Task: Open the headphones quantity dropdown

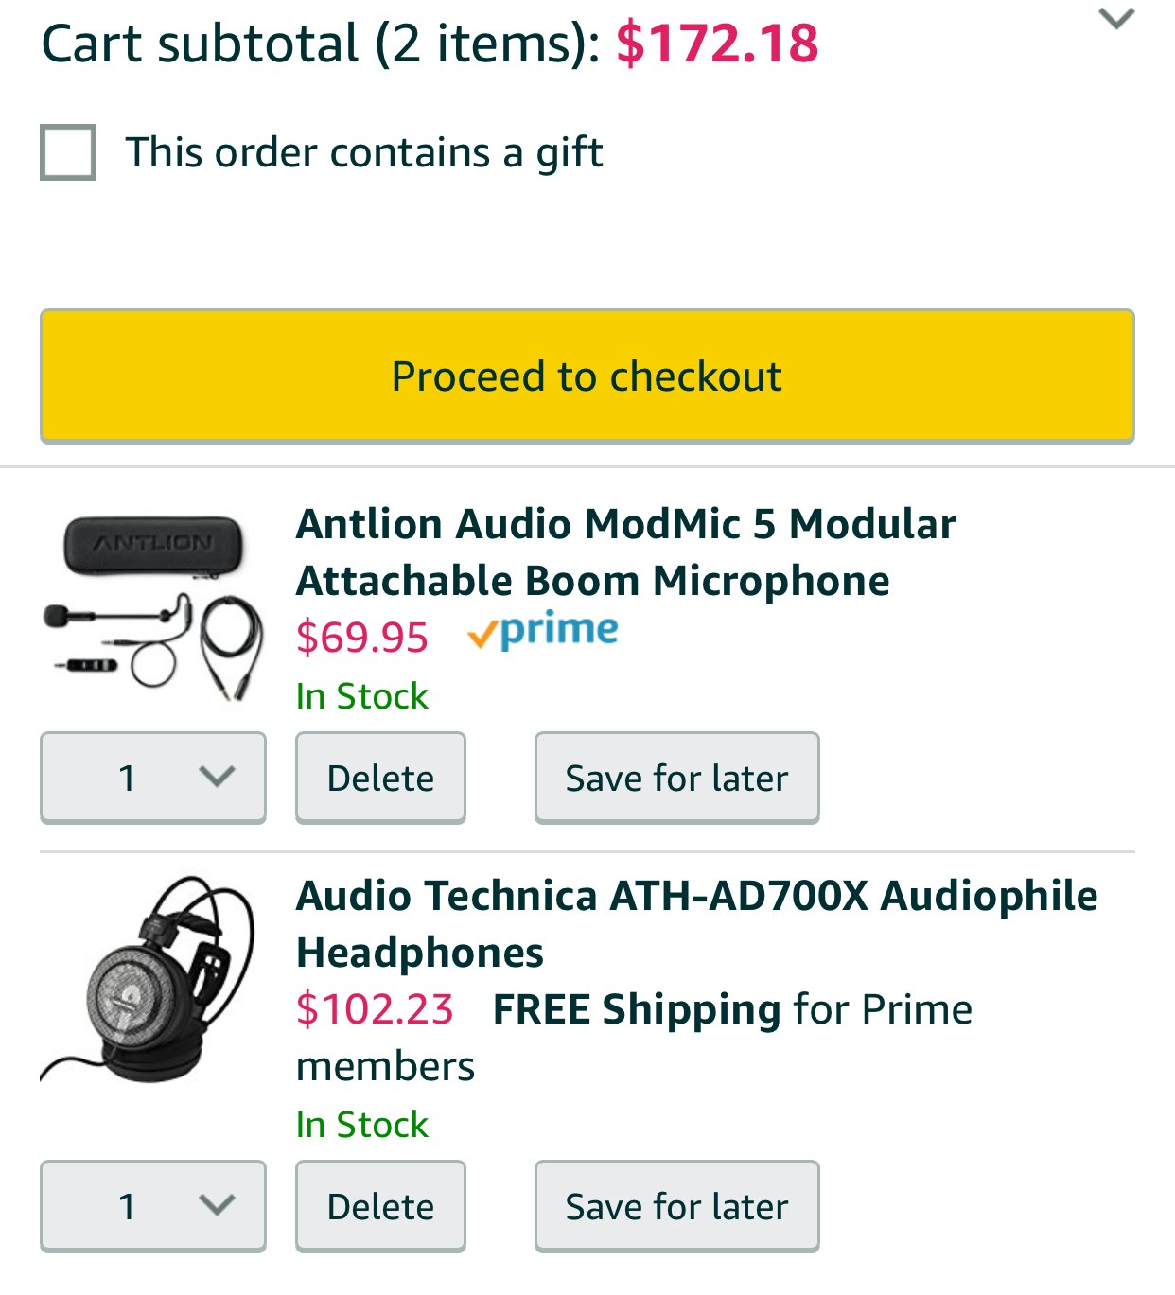Action: (153, 1206)
